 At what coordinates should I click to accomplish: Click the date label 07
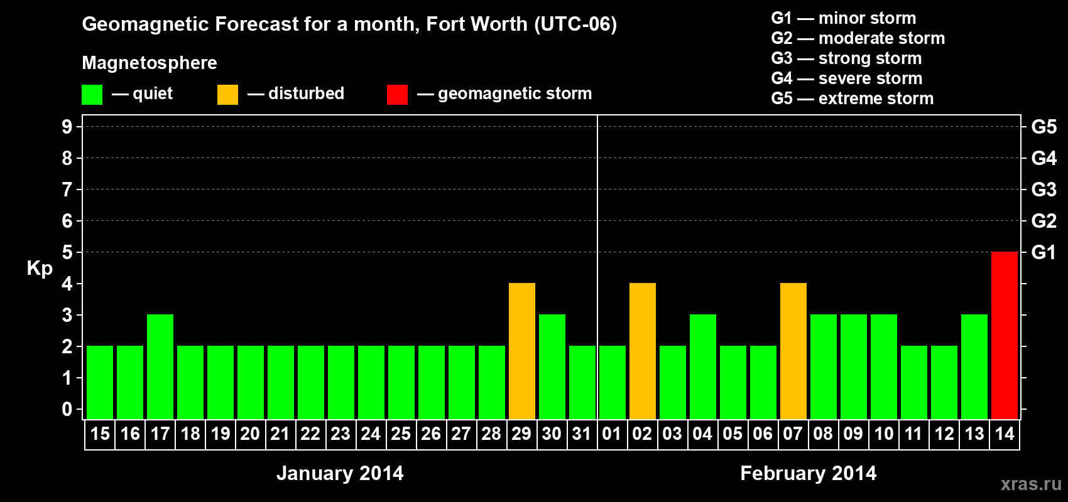[793, 434]
